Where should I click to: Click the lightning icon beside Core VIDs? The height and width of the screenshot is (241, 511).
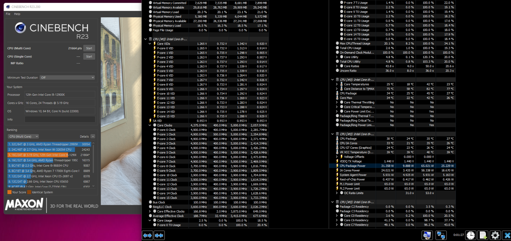click(x=155, y=44)
